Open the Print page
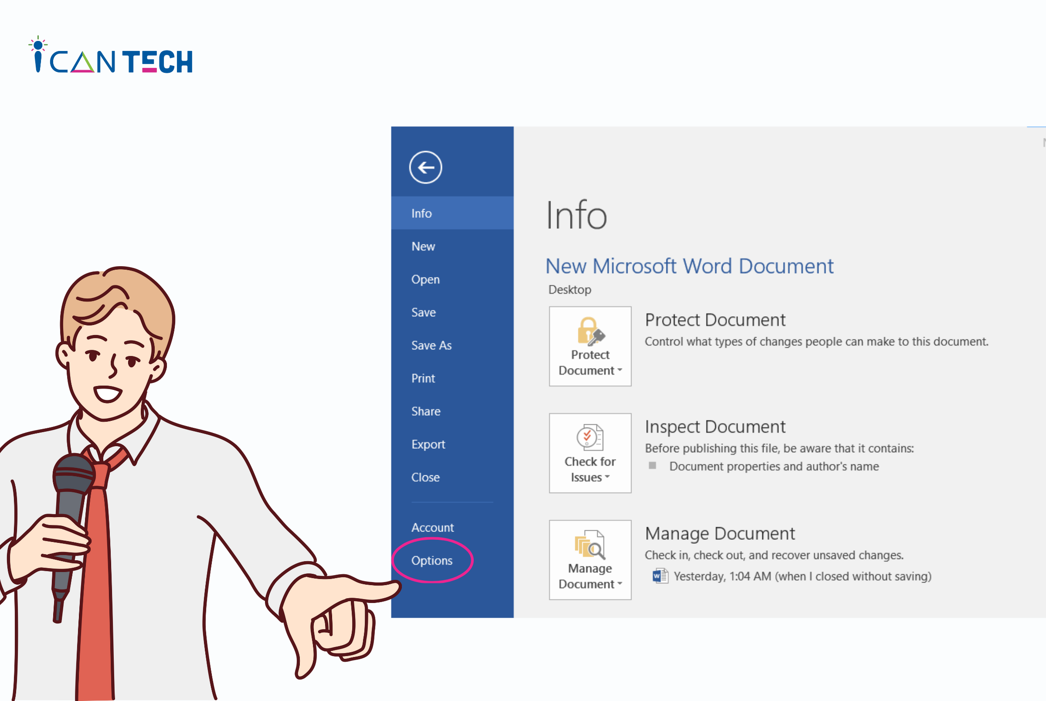The height and width of the screenshot is (701, 1046). point(452,379)
